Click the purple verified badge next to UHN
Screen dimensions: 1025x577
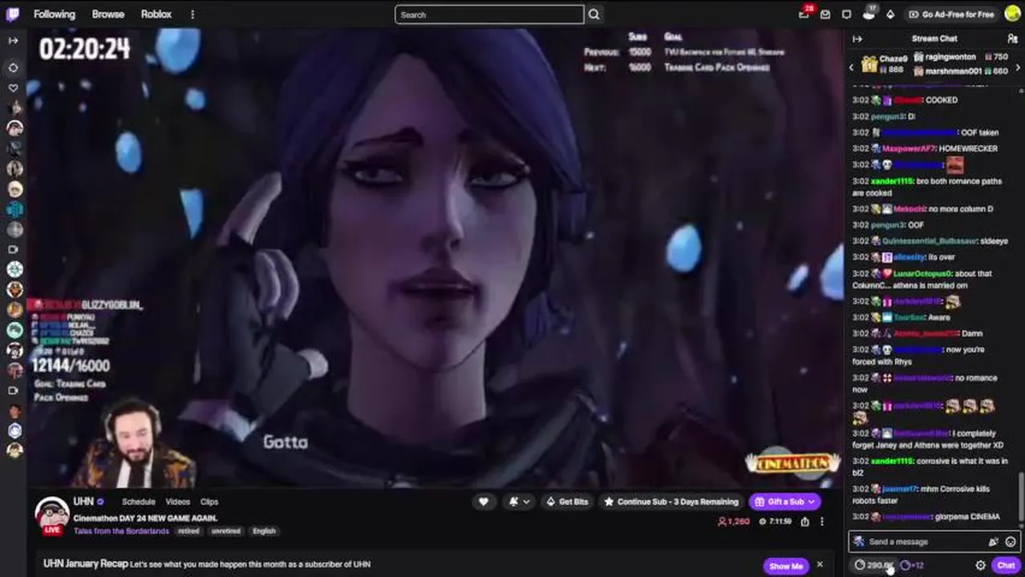point(101,502)
